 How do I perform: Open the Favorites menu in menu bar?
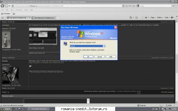(x=19, y=10)
